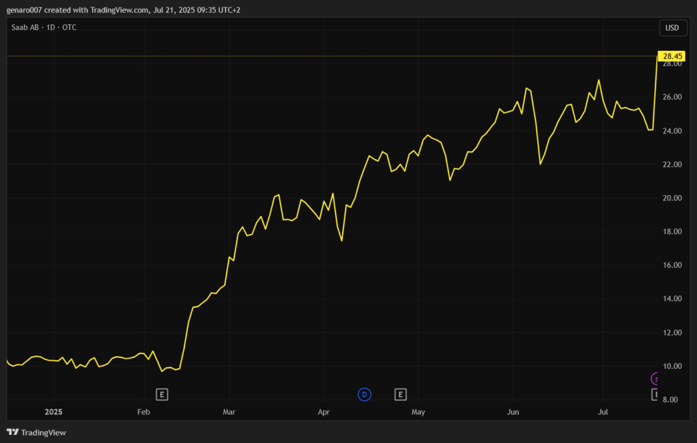
Task: Click the 12.00 price scale label
Action: 672,333
